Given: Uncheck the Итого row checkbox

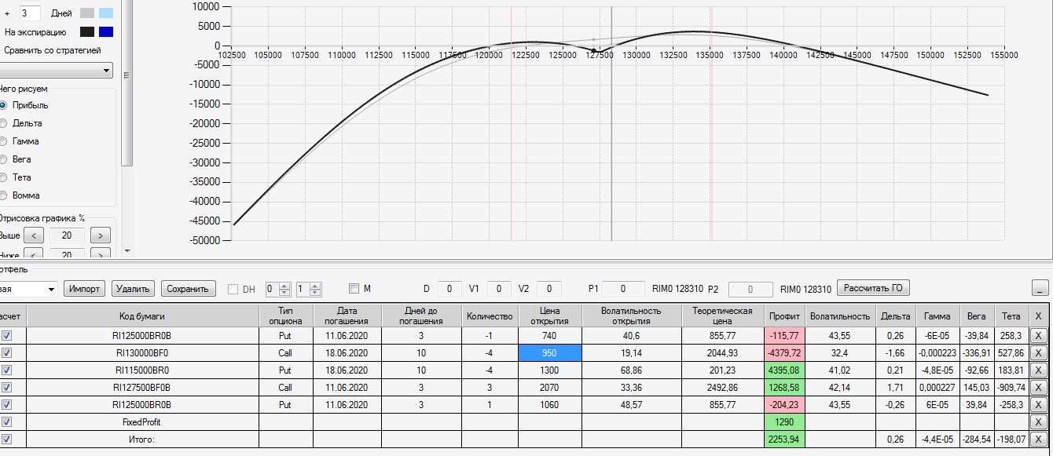Looking at the screenshot, I should tap(8, 440).
